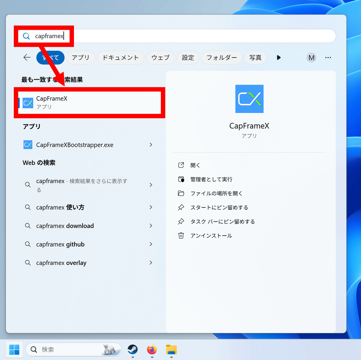
Task: Click 管理者として実行 to run as admin
Action: coord(211,180)
